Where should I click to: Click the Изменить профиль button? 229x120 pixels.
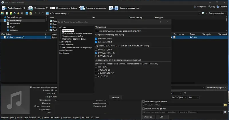coord(216,88)
